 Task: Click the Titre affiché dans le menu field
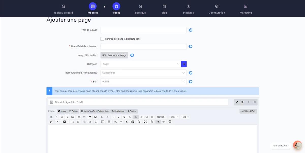click(x=144, y=47)
